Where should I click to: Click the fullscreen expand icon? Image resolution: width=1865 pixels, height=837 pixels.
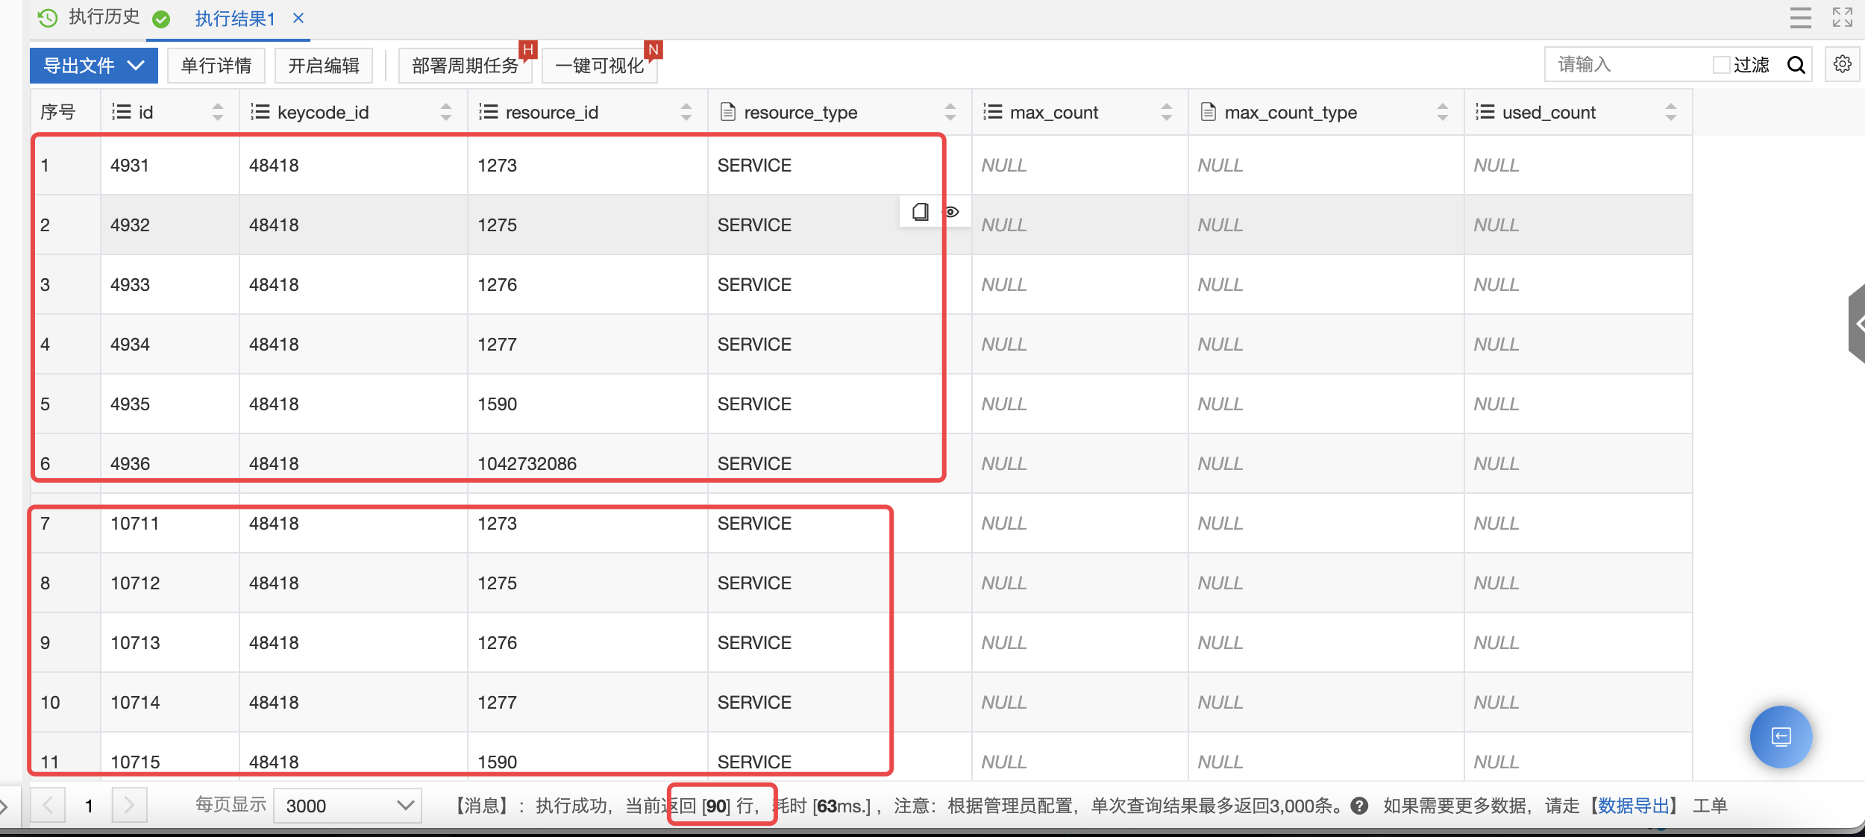(x=1842, y=17)
